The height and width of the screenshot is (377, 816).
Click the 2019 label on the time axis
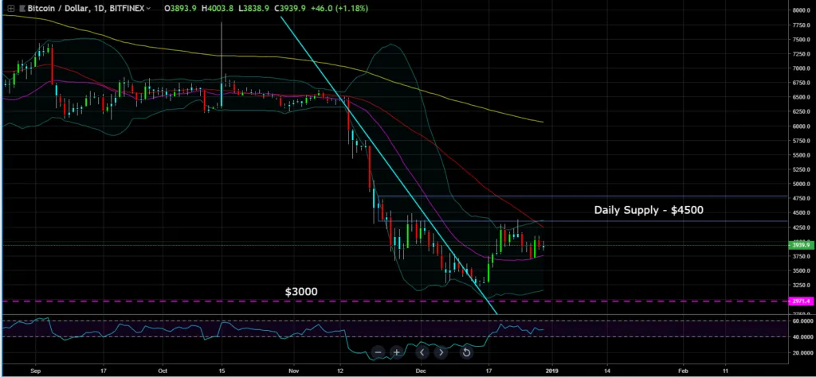[551, 371]
